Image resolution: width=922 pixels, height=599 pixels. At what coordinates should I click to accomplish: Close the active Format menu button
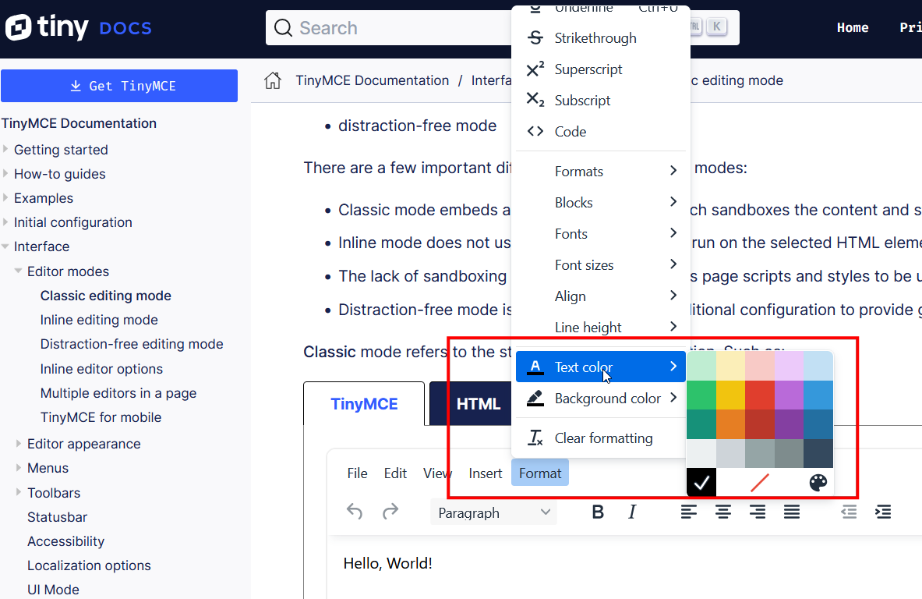[x=540, y=473]
